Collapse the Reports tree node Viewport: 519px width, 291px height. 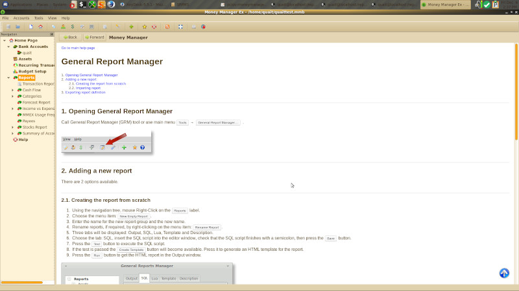click(8, 78)
